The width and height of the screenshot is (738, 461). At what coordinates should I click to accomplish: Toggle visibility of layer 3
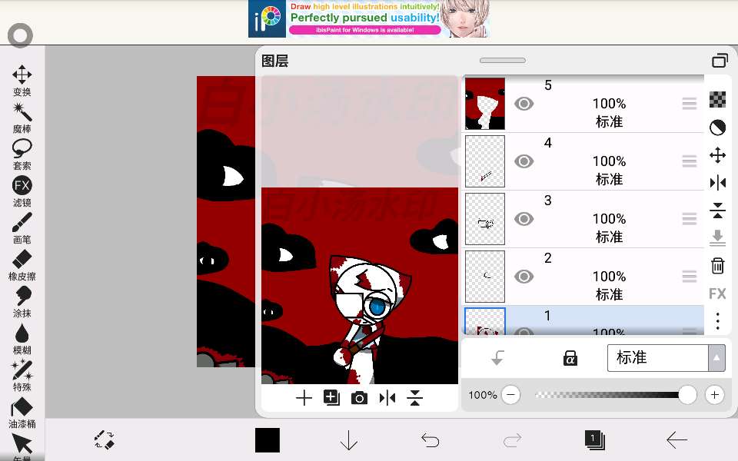click(524, 219)
